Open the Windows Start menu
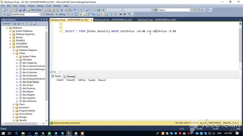Screen dimensions: 243x136 click(3, 133)
